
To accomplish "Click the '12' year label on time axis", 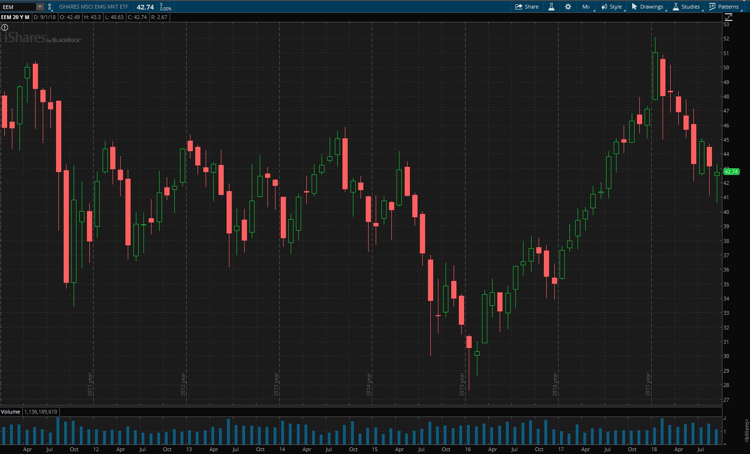I will coord(96,449).
